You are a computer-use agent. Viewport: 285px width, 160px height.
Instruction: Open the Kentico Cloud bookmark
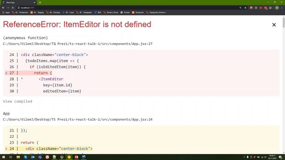(x=111, y=12)
